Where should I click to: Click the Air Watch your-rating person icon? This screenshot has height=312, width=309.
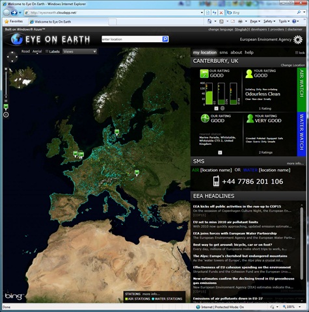click(x=249, y=73)
